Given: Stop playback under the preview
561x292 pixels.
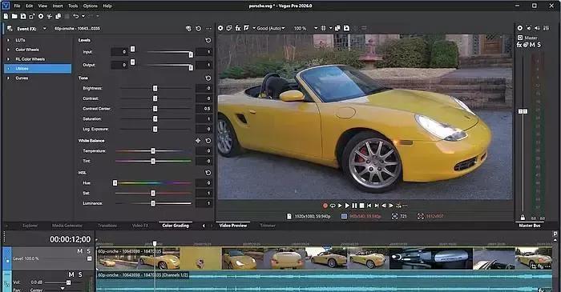Looking at the screenshot, I should [361, 206].
